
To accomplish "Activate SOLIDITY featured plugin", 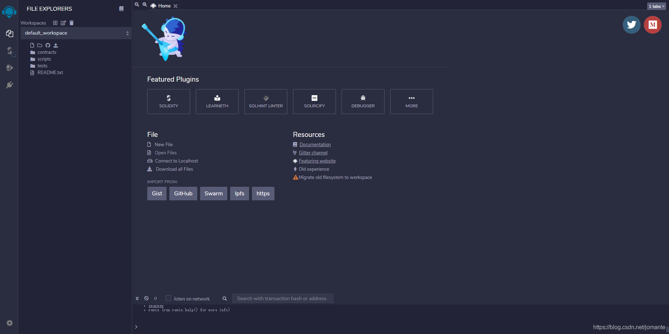I will (169, 102).
